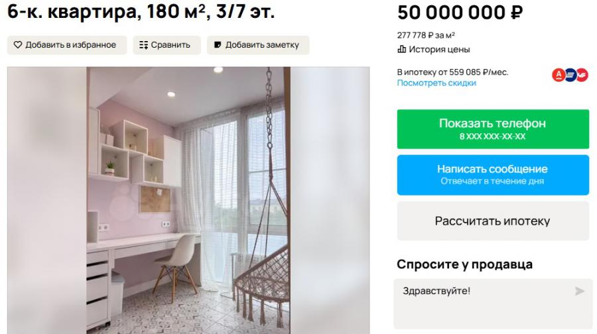Click the blue bank logo icon
Viewport: 597px width, 334px height.
coord(570,75)
